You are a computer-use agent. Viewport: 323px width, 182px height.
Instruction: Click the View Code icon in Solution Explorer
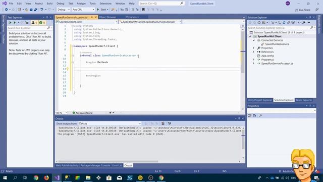(x=299, y=22)
